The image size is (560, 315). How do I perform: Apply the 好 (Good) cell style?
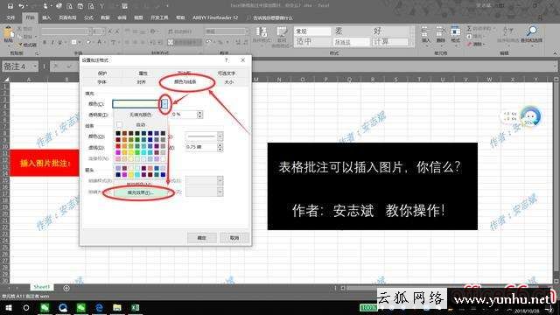(389, 31)
